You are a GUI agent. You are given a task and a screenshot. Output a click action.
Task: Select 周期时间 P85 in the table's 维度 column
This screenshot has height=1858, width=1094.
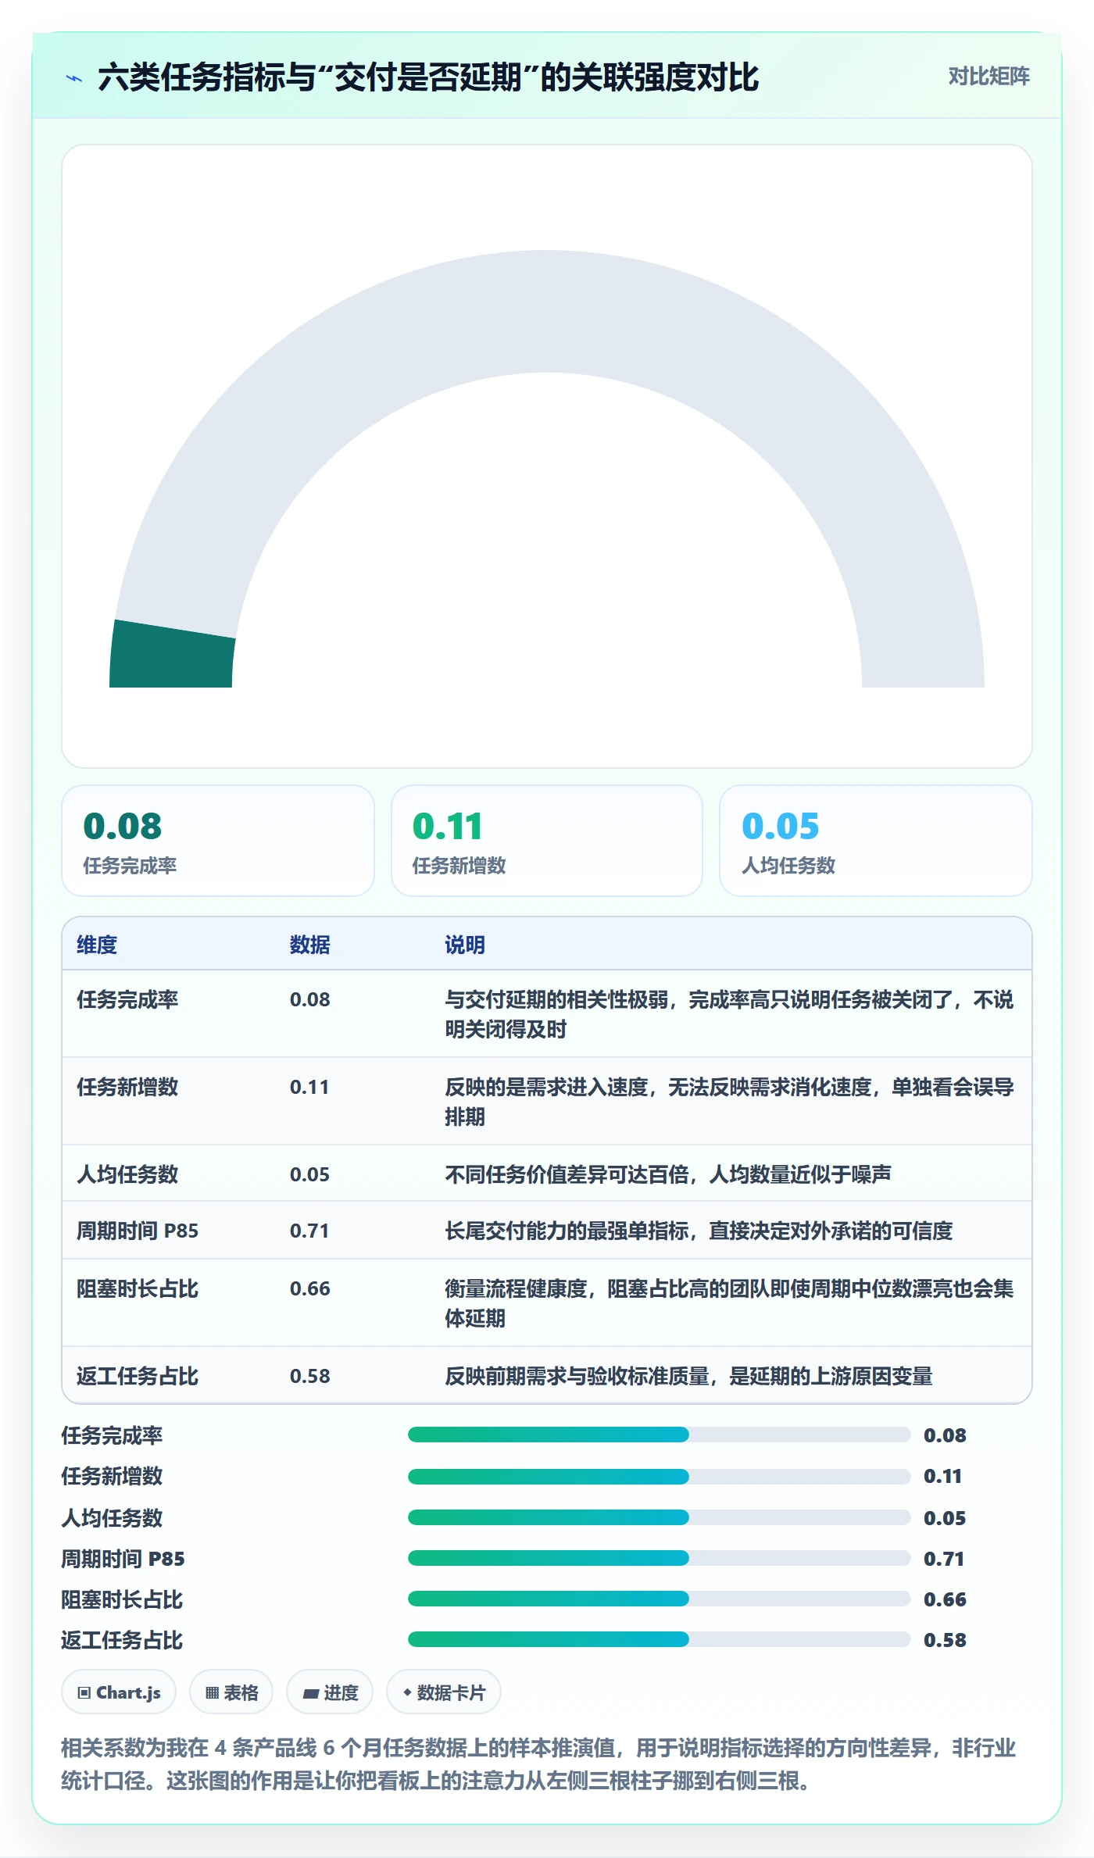click(138, 1231)
